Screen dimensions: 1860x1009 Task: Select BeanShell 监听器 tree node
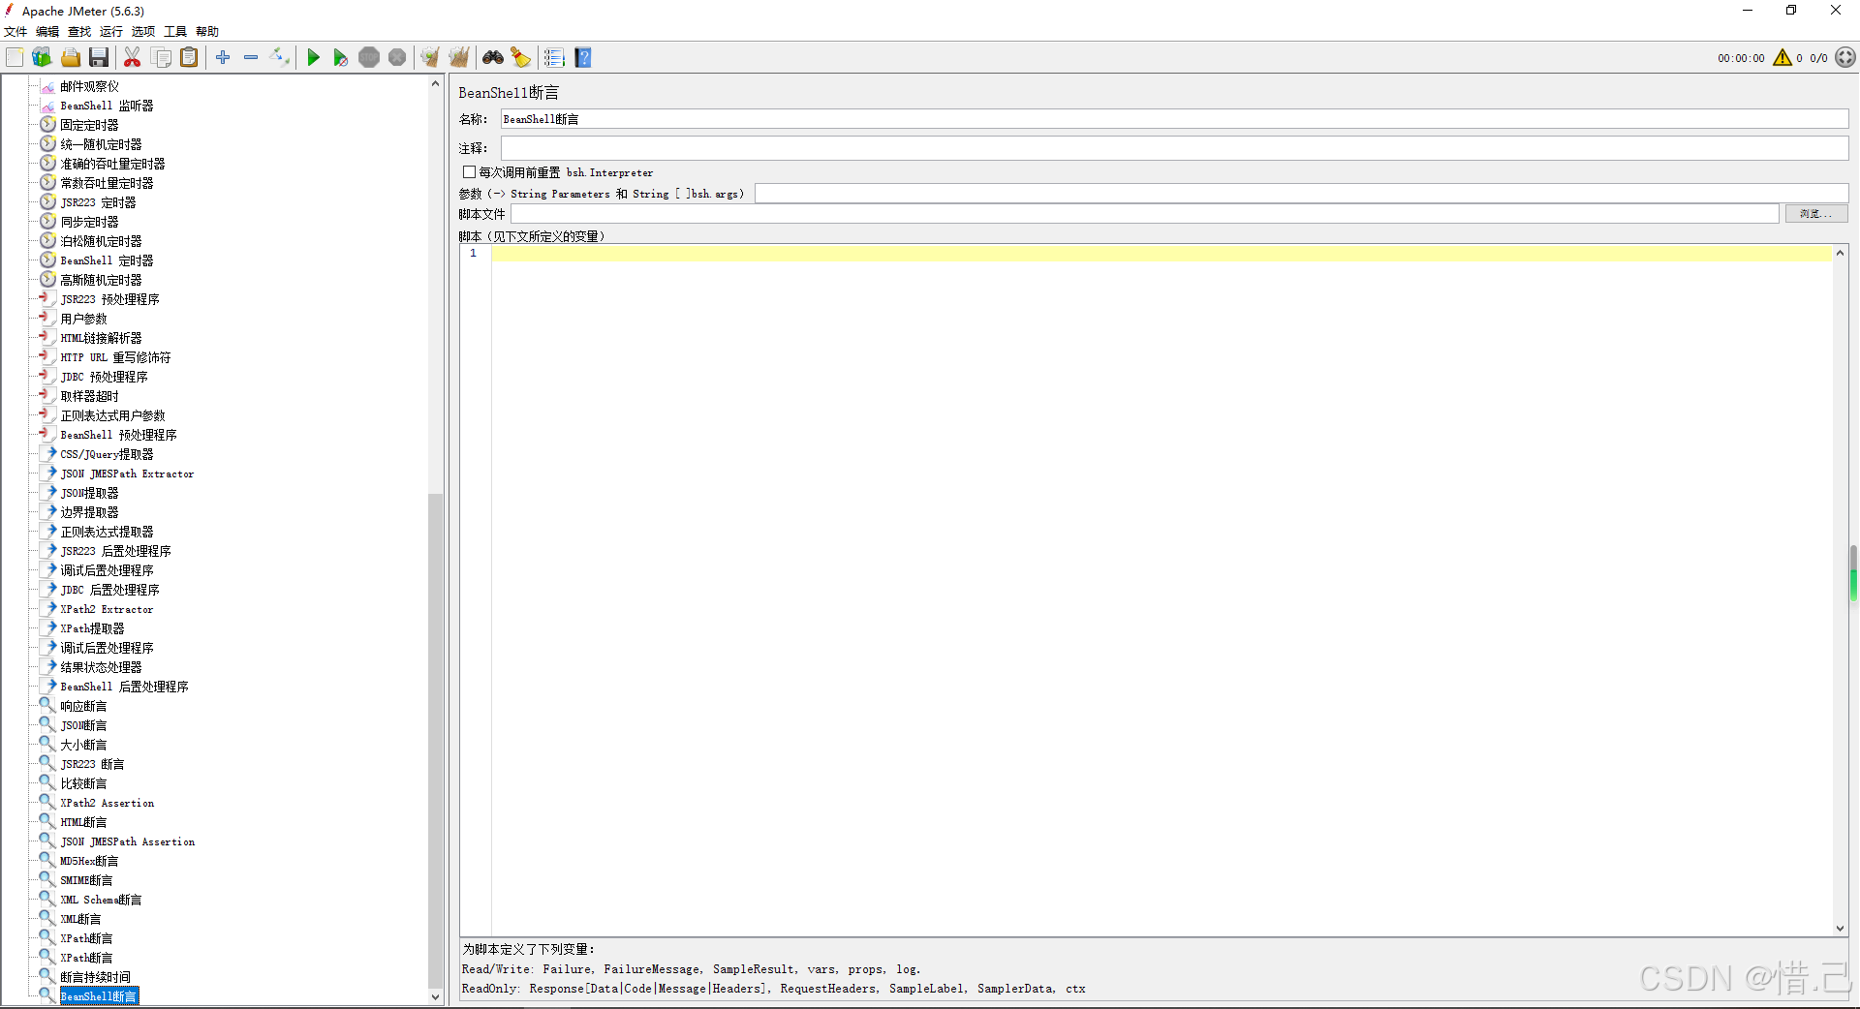(x=107, y=106)
